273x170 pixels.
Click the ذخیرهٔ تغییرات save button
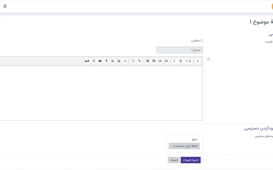[x=191, y=160]
